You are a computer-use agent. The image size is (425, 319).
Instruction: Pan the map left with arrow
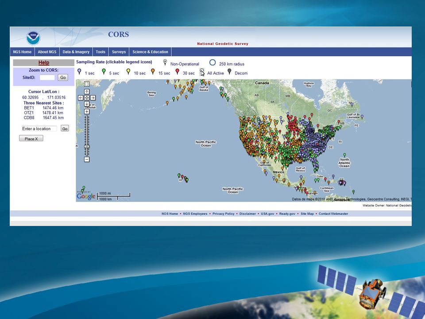[81, 97]
